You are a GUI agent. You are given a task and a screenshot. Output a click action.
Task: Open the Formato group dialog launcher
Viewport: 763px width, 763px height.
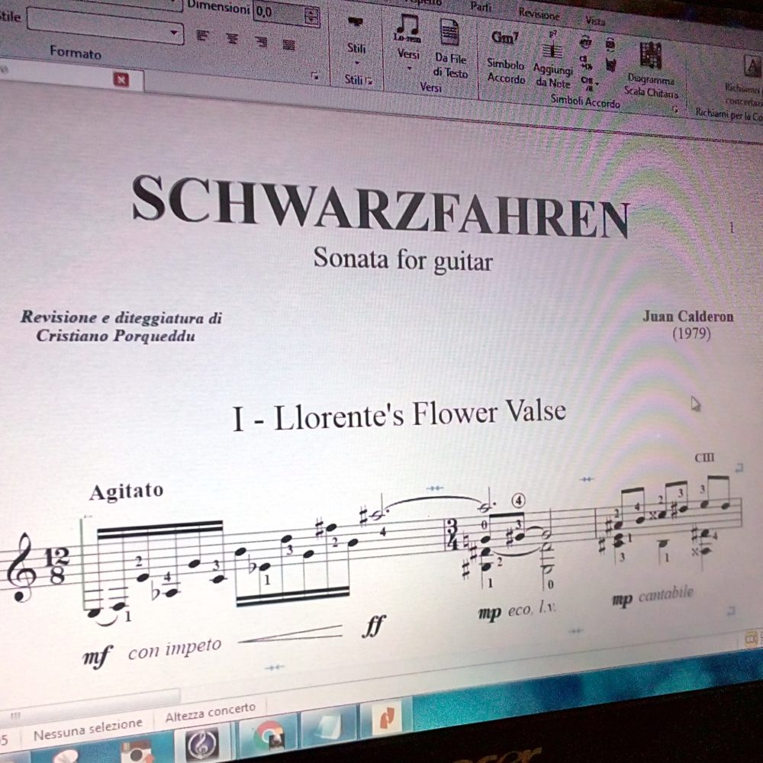click(315, 76)
